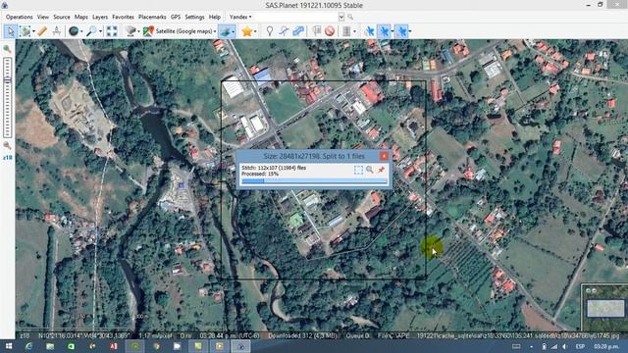628x353 pixels.
Task: Click zoom-out magnifier on left panel
Action: click(x=7, y=146)
